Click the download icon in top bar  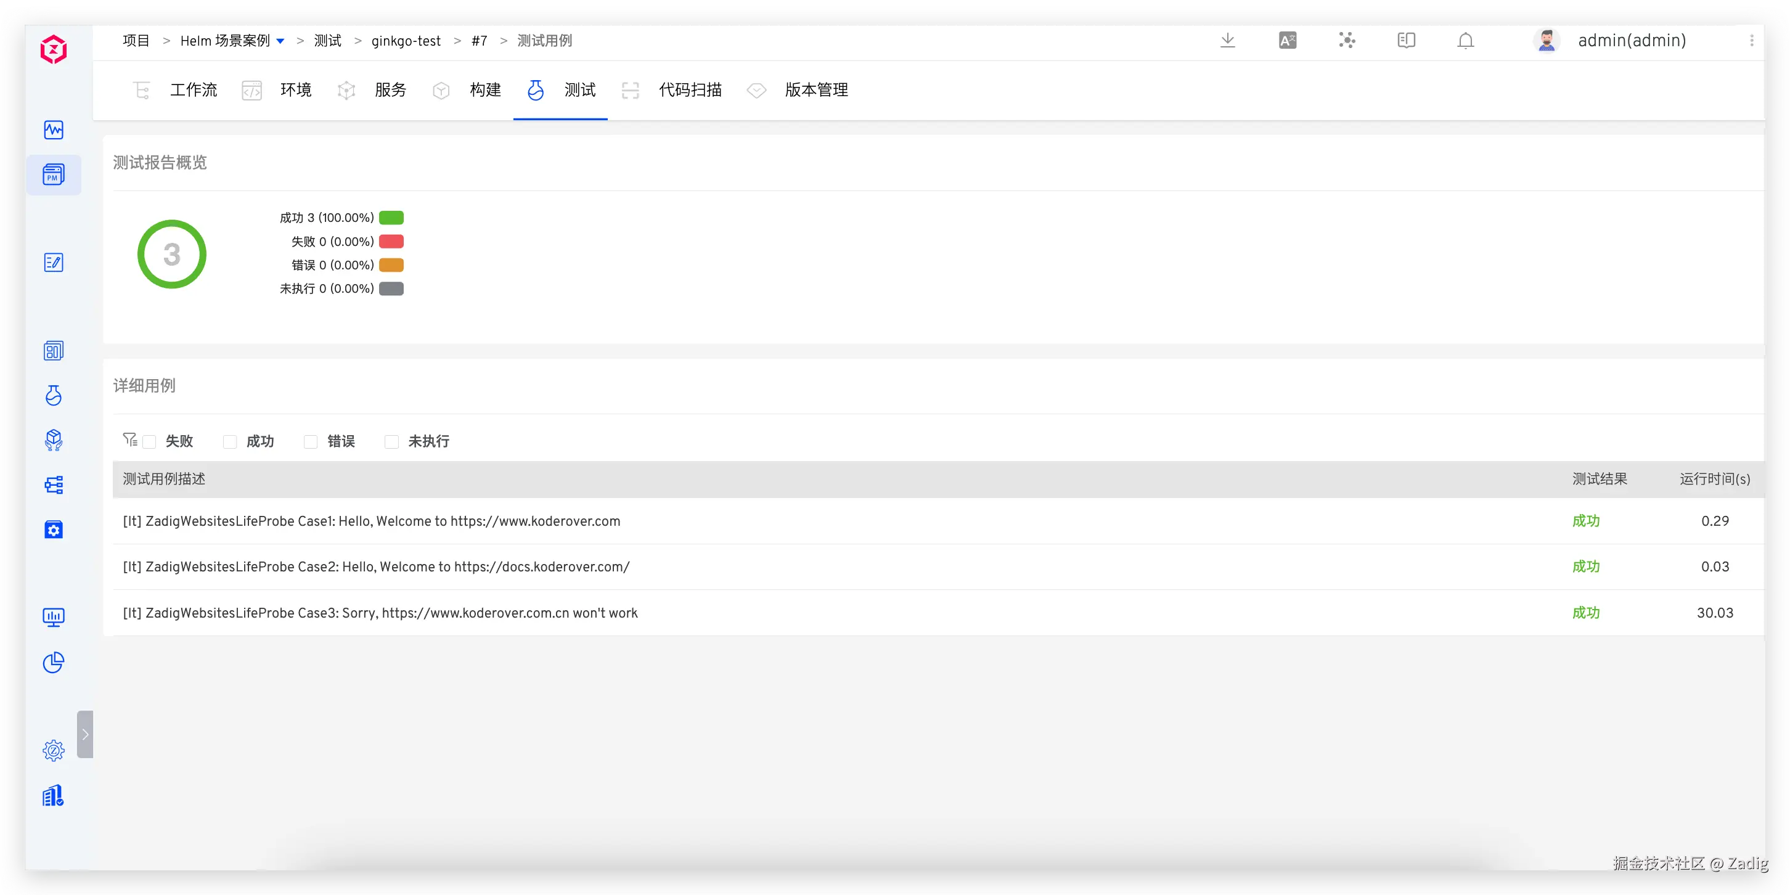click(x=1227, y=40)
